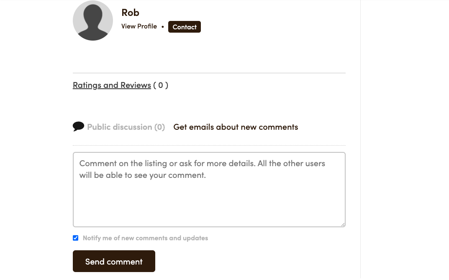Click the text area resize handle
This screenshot has height=280, width=449.
[343, 224]
